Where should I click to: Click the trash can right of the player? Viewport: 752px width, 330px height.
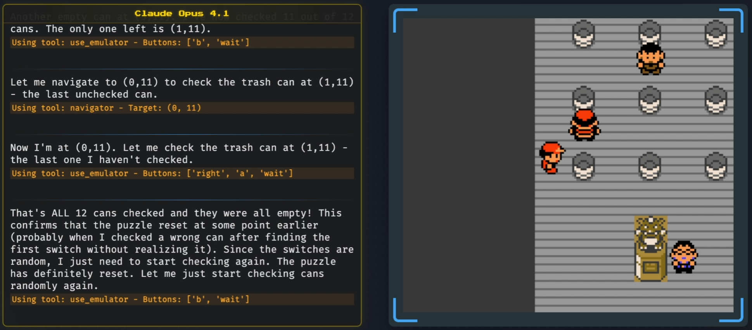tap(584, 166)
